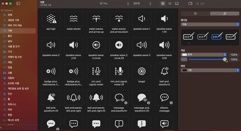Click the 검색 search field

click(218, 4)
